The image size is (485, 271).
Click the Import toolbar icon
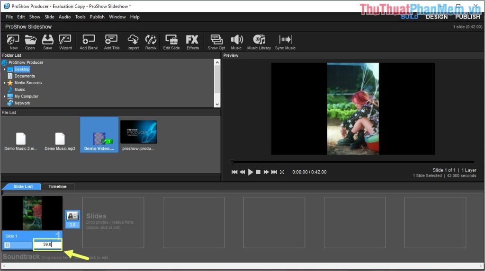(133, 42)
